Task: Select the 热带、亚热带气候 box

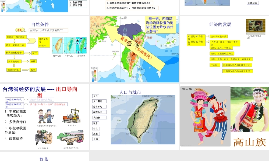Action: [x=15, y=45]
